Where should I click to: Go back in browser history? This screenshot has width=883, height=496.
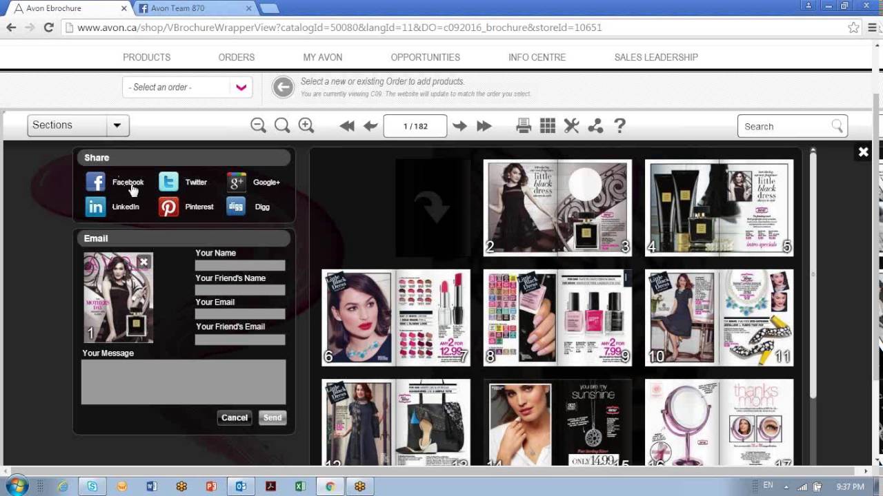(x=11, y=28)
